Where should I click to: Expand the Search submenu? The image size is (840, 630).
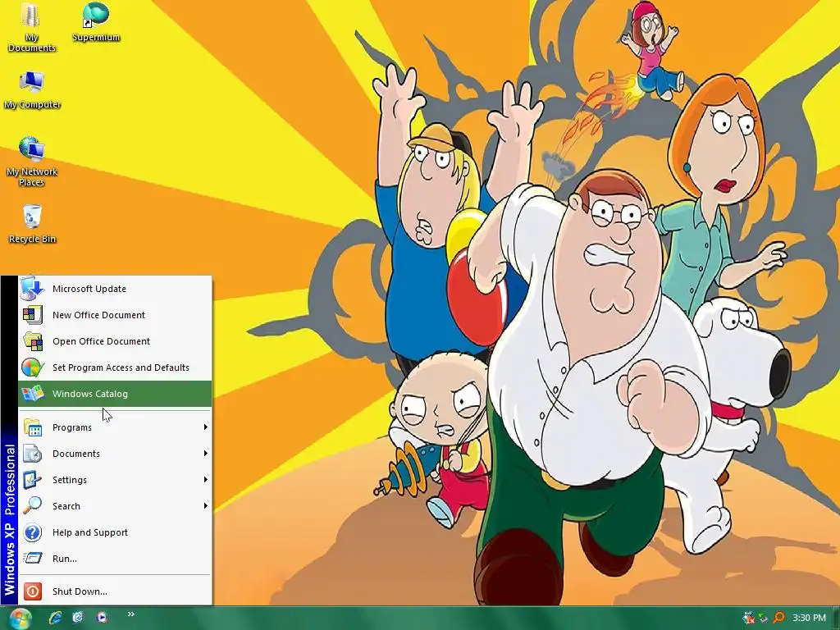(x=115, y=506)
